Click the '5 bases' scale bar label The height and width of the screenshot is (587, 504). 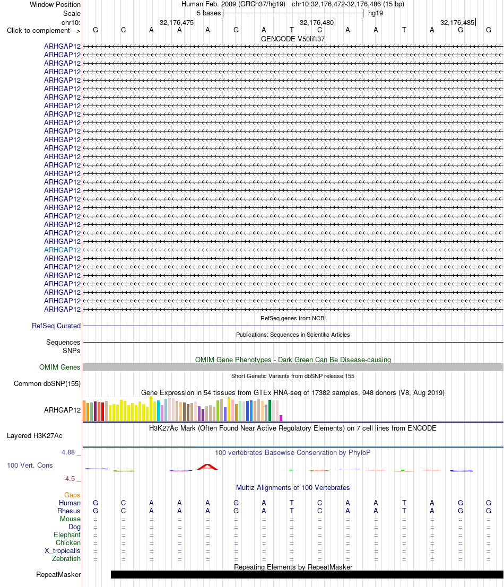click(208, 13)
